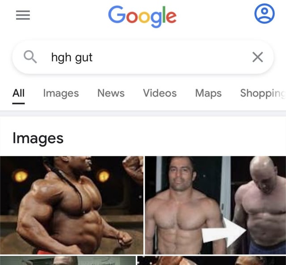This screenshot has height=265, width=286.
Task: Click the magnifying glass search icon
Action: 30,57
